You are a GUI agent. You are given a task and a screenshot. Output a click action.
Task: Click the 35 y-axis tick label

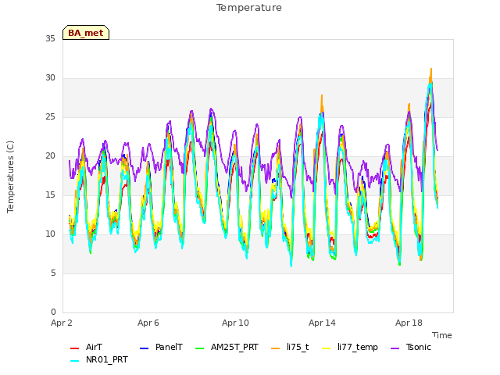[x=50, y=38]
